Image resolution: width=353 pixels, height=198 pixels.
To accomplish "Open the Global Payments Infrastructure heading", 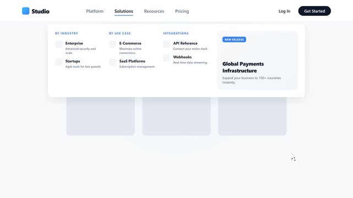I will [x=243, y=67].
